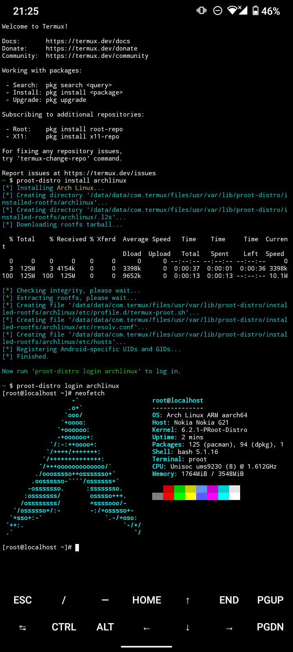
Task: Tap the ESC extra key
Action: pyautogui.click(x=22, y=600)
